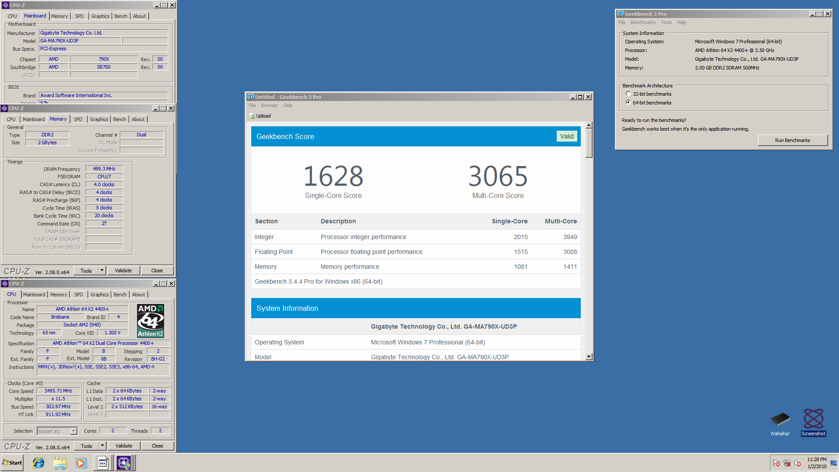Click Tools button in bottom CPU-Z window

coord(87,446)
